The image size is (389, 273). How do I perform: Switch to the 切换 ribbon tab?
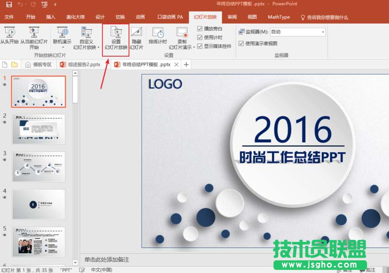(x=120, y=17)
